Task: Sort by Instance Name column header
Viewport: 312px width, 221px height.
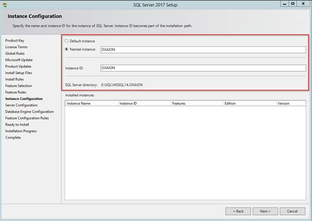Action: pos(91,103)
